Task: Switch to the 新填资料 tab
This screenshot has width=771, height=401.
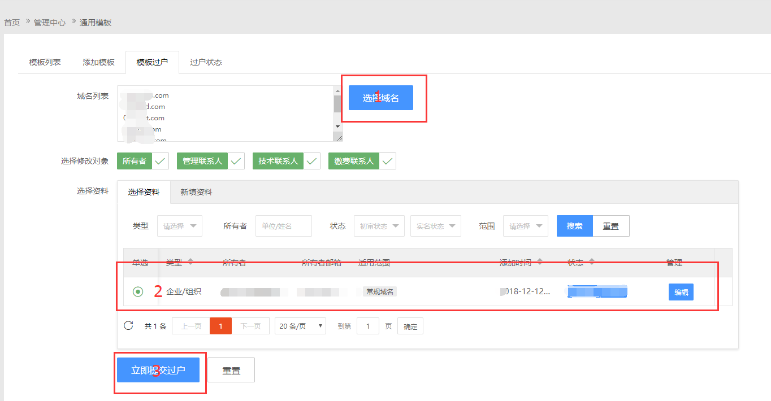Action: [196, 191]
